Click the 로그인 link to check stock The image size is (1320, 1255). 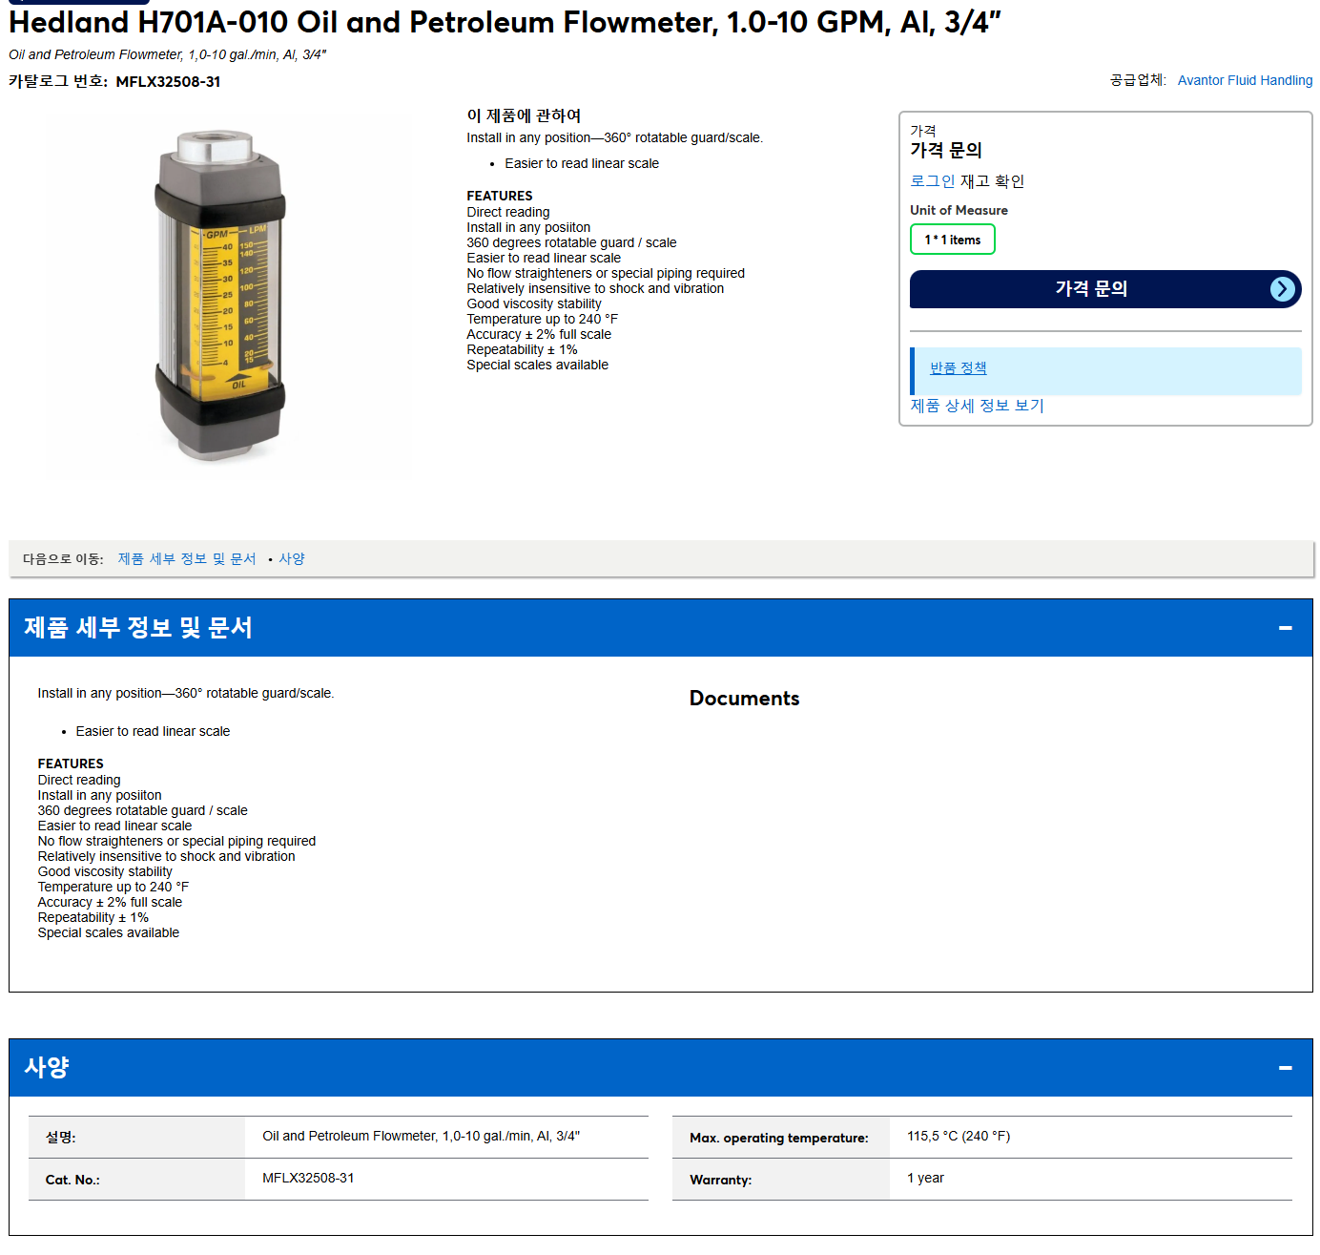tap(932, 181)
